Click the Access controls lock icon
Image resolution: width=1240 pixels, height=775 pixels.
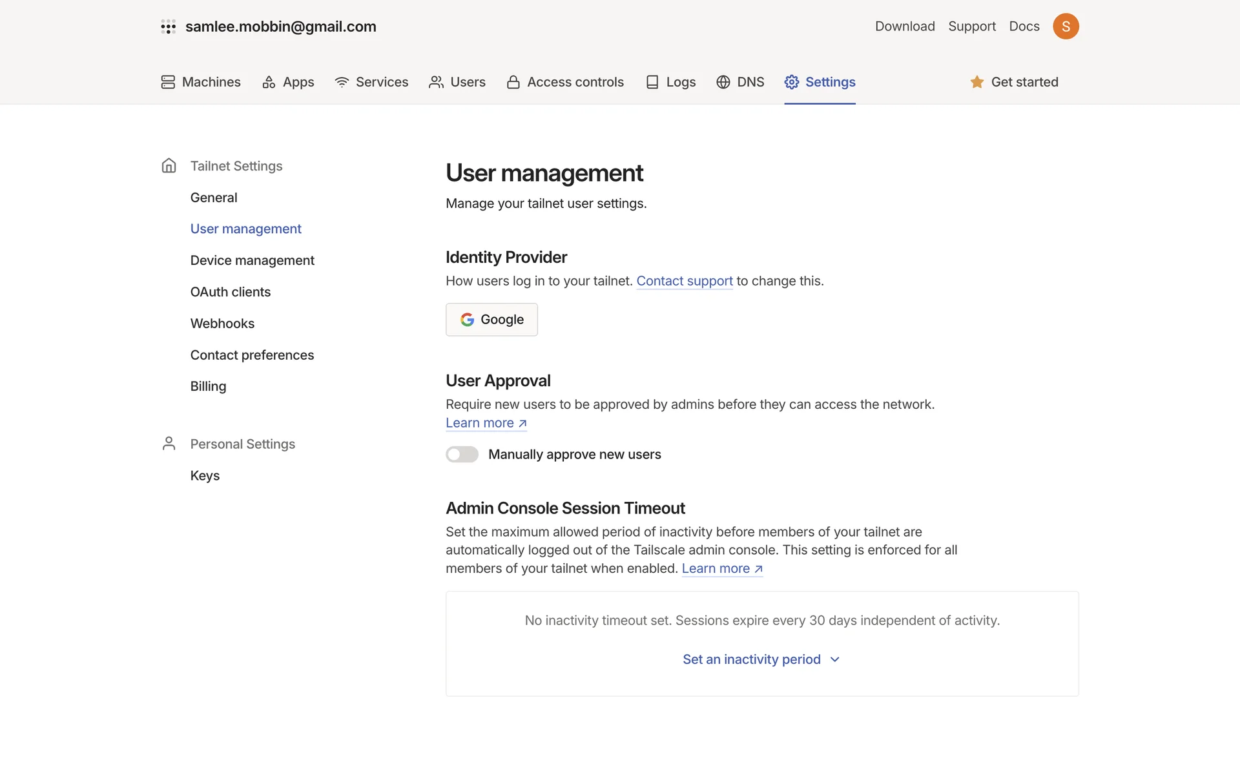click(513, 82)
